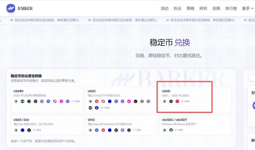
Task: Click Ethereum icon in USDC card
Action: [90, 102]
